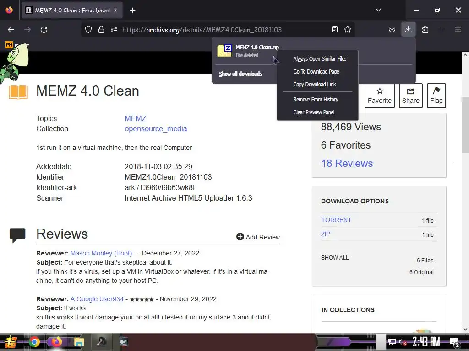Save page to Pocket icon
469x351 pixels.
pos(392,29)
